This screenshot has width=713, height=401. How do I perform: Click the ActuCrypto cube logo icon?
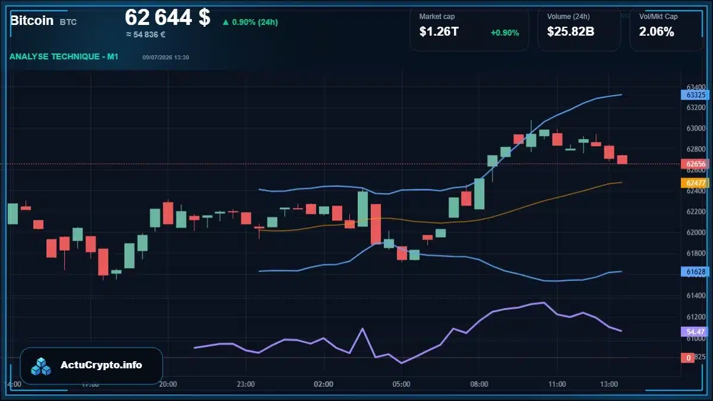(42, 366)
